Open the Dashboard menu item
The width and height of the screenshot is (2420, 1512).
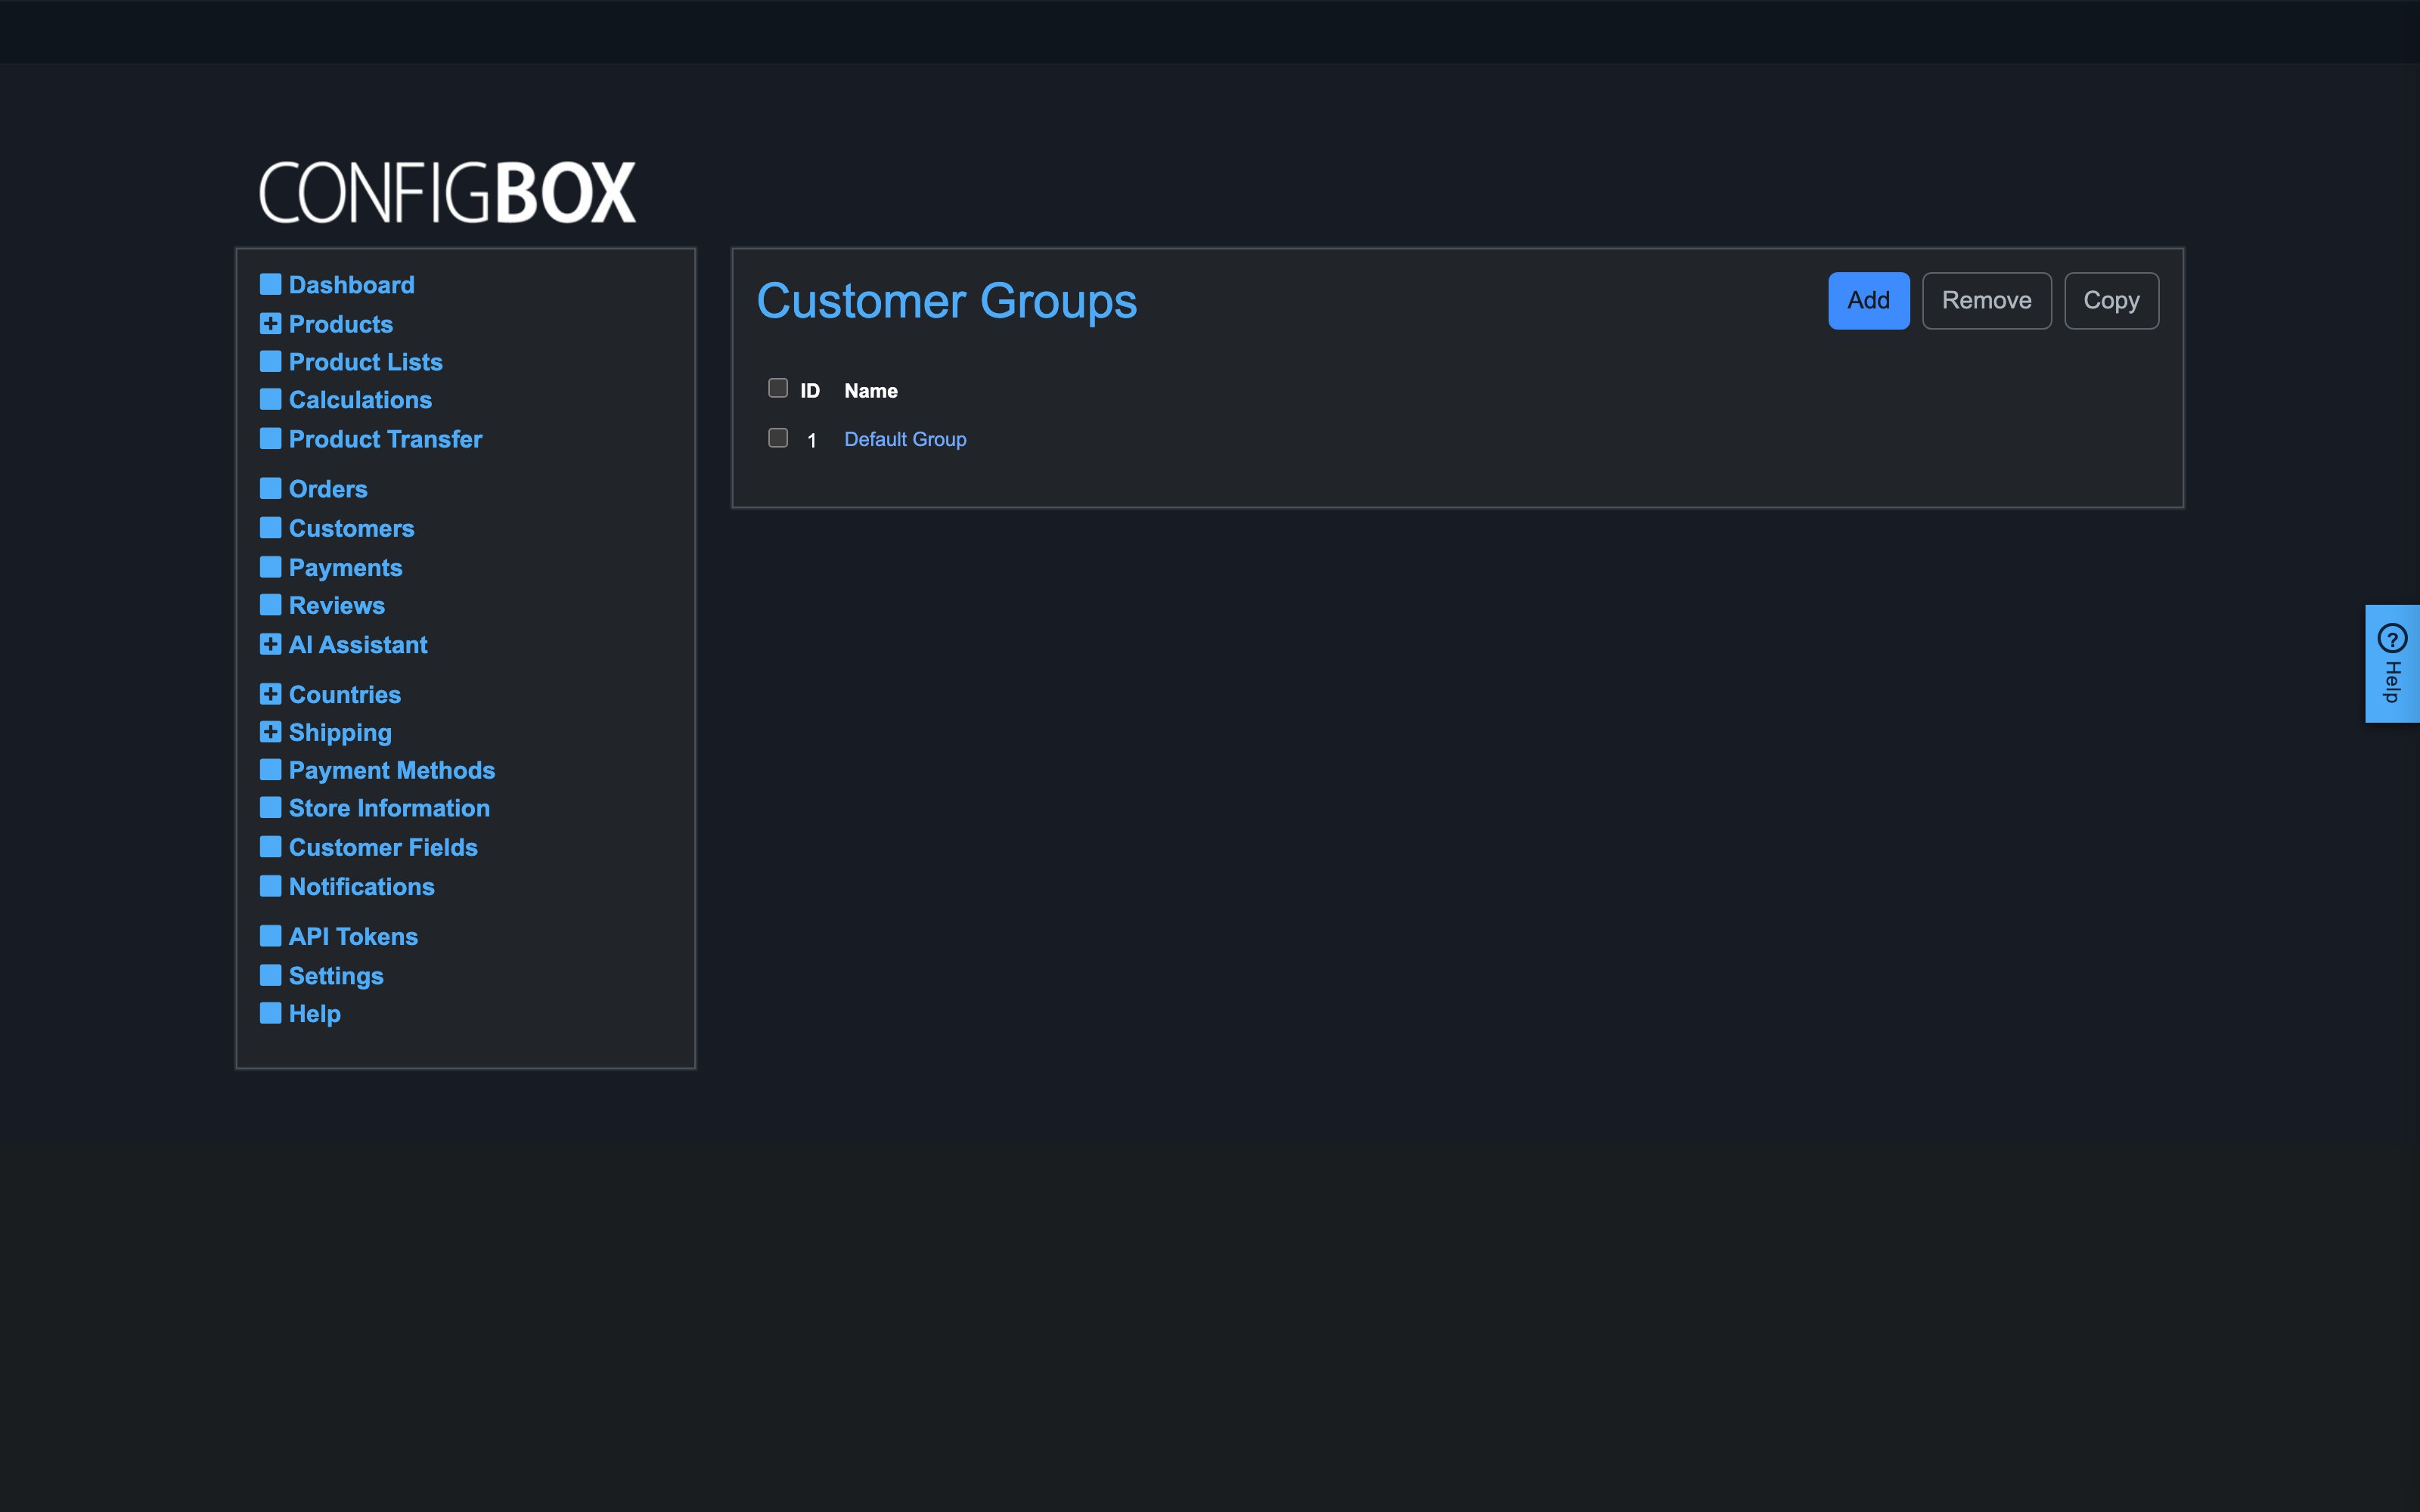click(351, 285)
